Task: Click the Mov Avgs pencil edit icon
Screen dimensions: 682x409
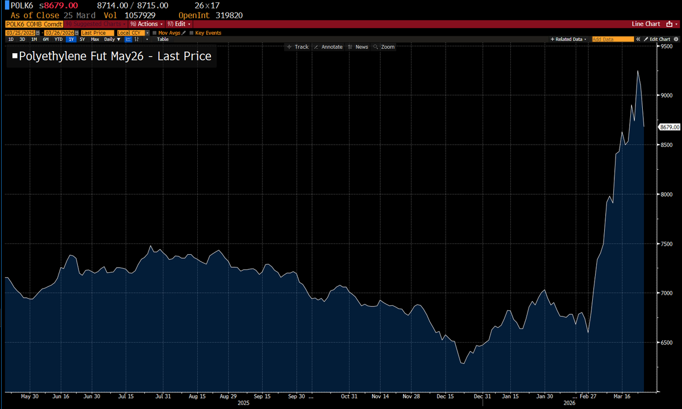Action: click(183, 33)
